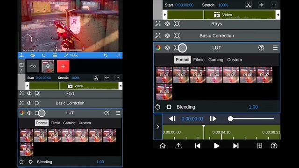This screenshot has width=299, height=168.
Task: Click Rays mask icon in right panel
Action: [177, 24]
